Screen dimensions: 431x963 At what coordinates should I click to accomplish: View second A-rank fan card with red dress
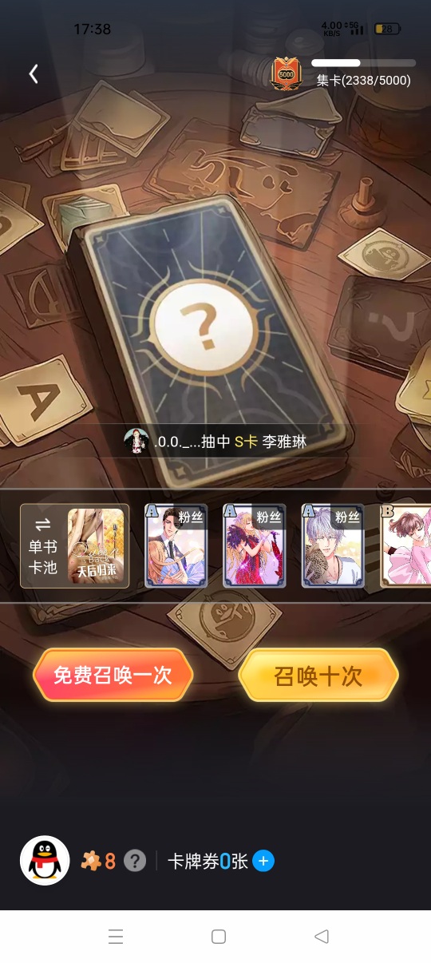254,545
